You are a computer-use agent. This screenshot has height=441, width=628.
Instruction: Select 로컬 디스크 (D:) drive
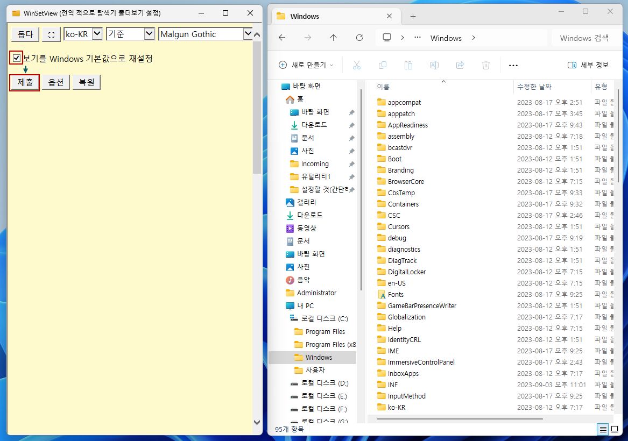click(x=319, y=383)
